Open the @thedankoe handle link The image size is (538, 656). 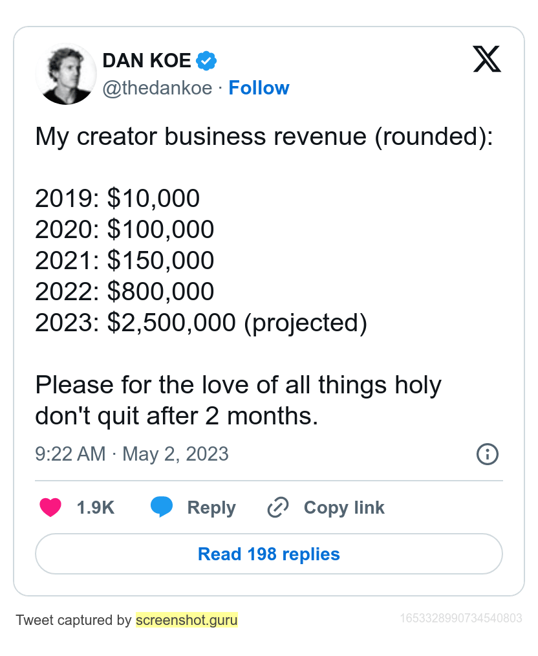pos(158,88)
